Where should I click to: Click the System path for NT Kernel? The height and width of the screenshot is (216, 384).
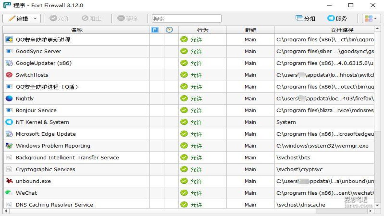[x=286, y=122]
